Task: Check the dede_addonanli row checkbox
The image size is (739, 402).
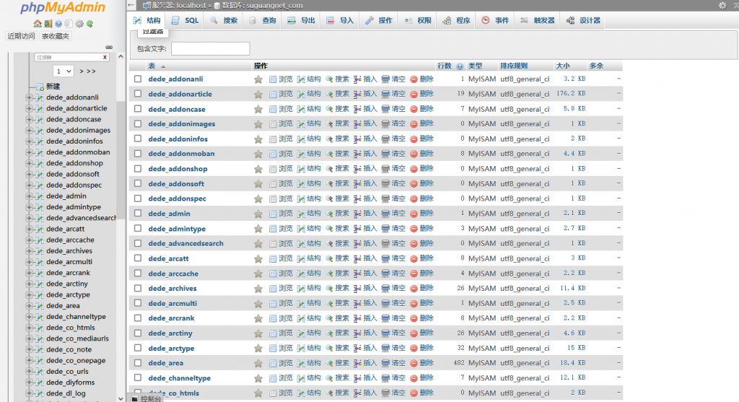Action: click(x=138, y=79)
